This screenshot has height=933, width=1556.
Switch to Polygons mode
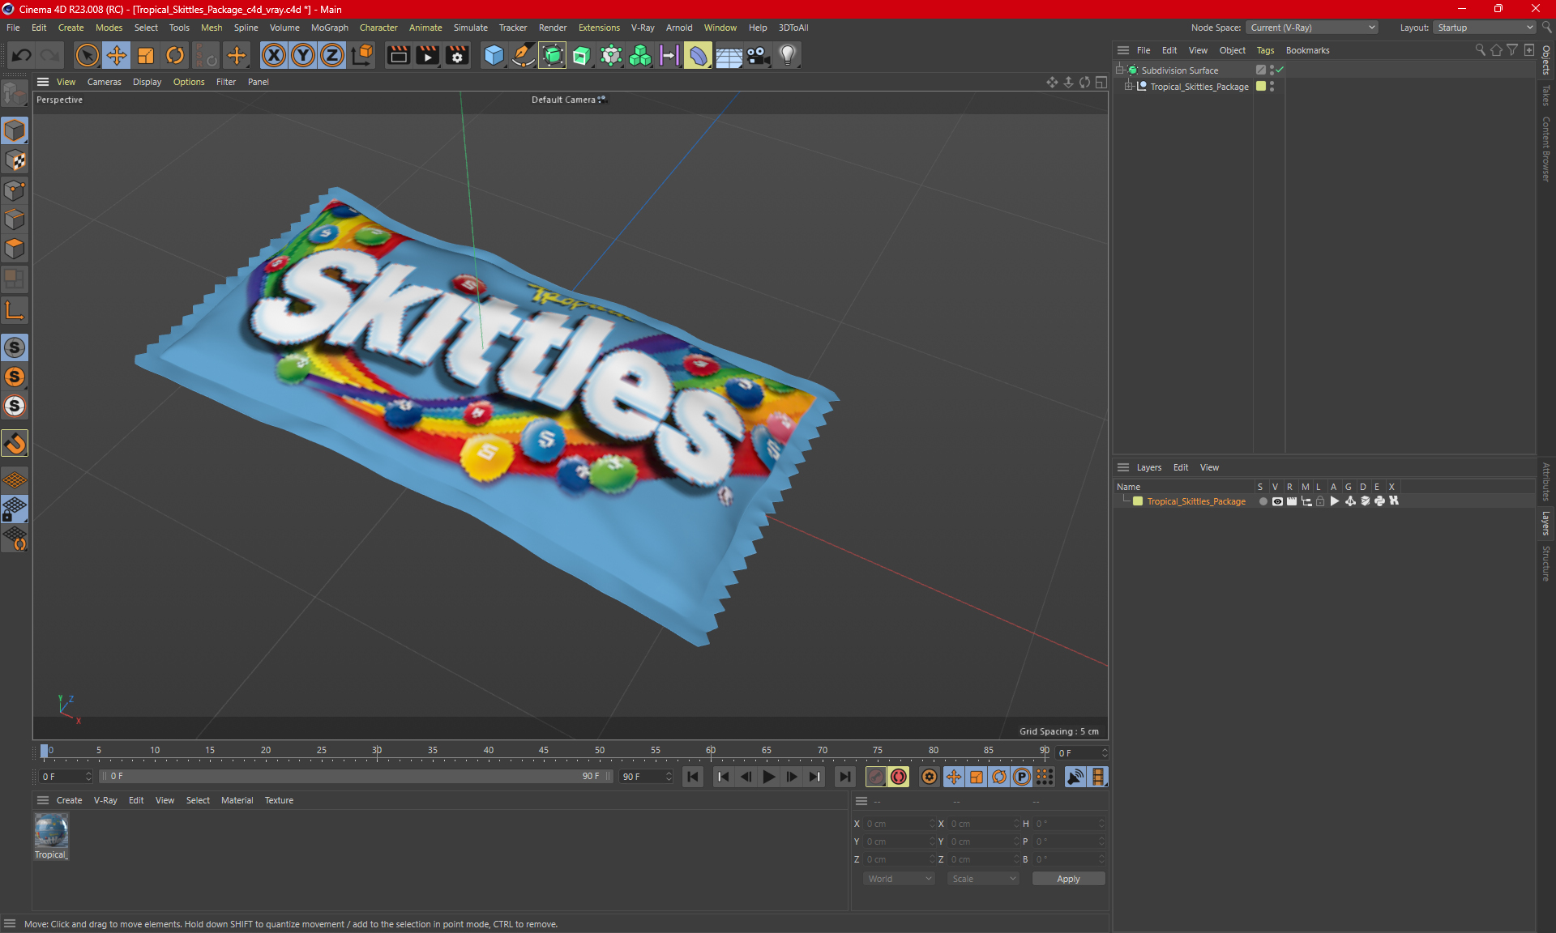(x=15, y=249)
